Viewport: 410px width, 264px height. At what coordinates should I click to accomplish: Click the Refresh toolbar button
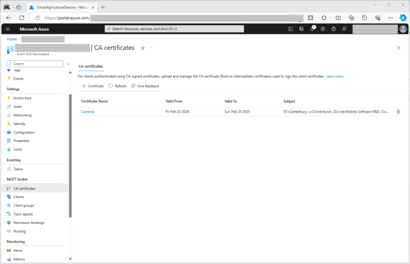(x=117, y=86)
